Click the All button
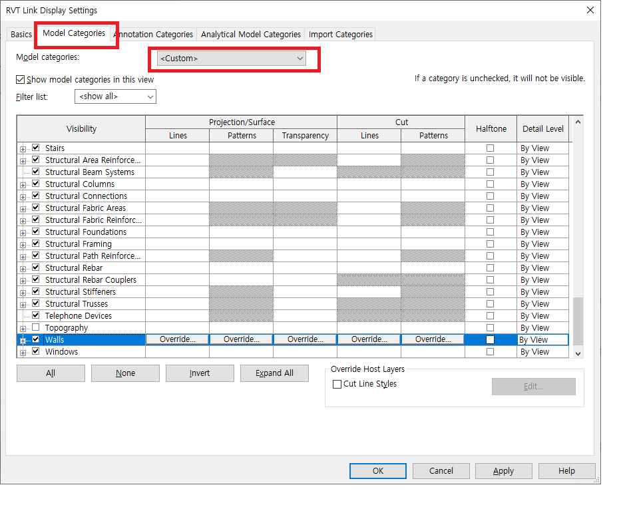The image size is (623, 511). click(x=51, y=373)
